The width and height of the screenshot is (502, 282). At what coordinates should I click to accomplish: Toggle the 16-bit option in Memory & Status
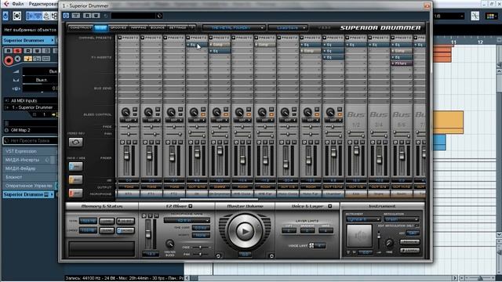[x=125, y=221]
